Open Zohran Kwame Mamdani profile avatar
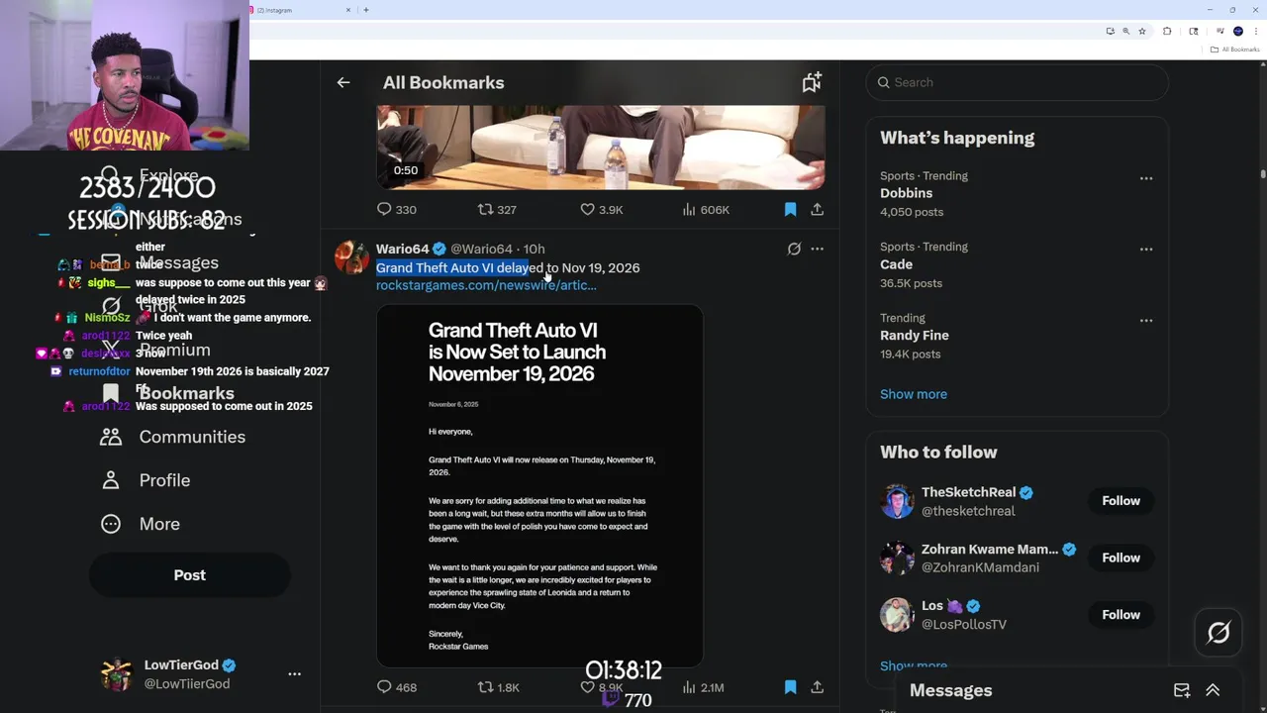This screenshot has height=713, width=1267. (897, 558)
